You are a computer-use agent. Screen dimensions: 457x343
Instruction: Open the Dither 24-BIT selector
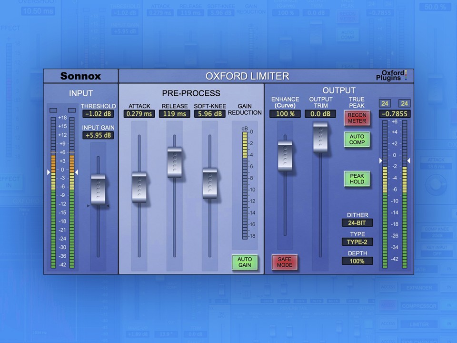[358, 223]
